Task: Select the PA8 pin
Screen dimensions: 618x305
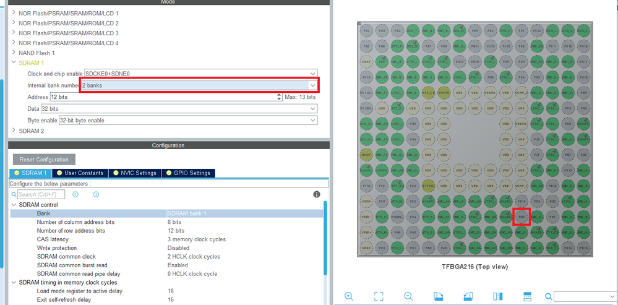Action: point(583,108)
